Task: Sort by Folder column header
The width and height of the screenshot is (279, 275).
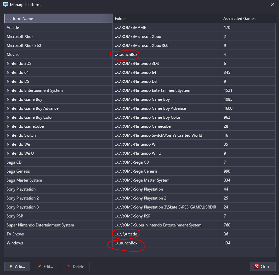Action: click(167, 18)
